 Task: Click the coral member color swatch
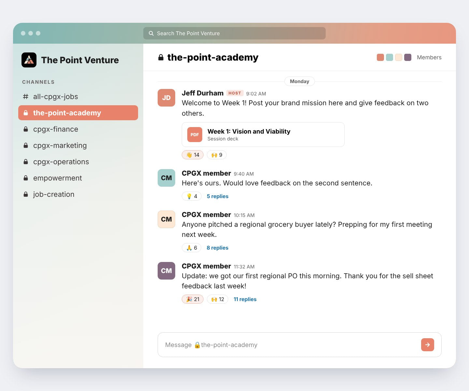(380, 57)
